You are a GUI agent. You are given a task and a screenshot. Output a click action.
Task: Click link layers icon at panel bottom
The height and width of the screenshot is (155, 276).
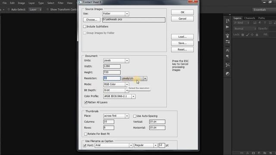[x=242, y=153]
